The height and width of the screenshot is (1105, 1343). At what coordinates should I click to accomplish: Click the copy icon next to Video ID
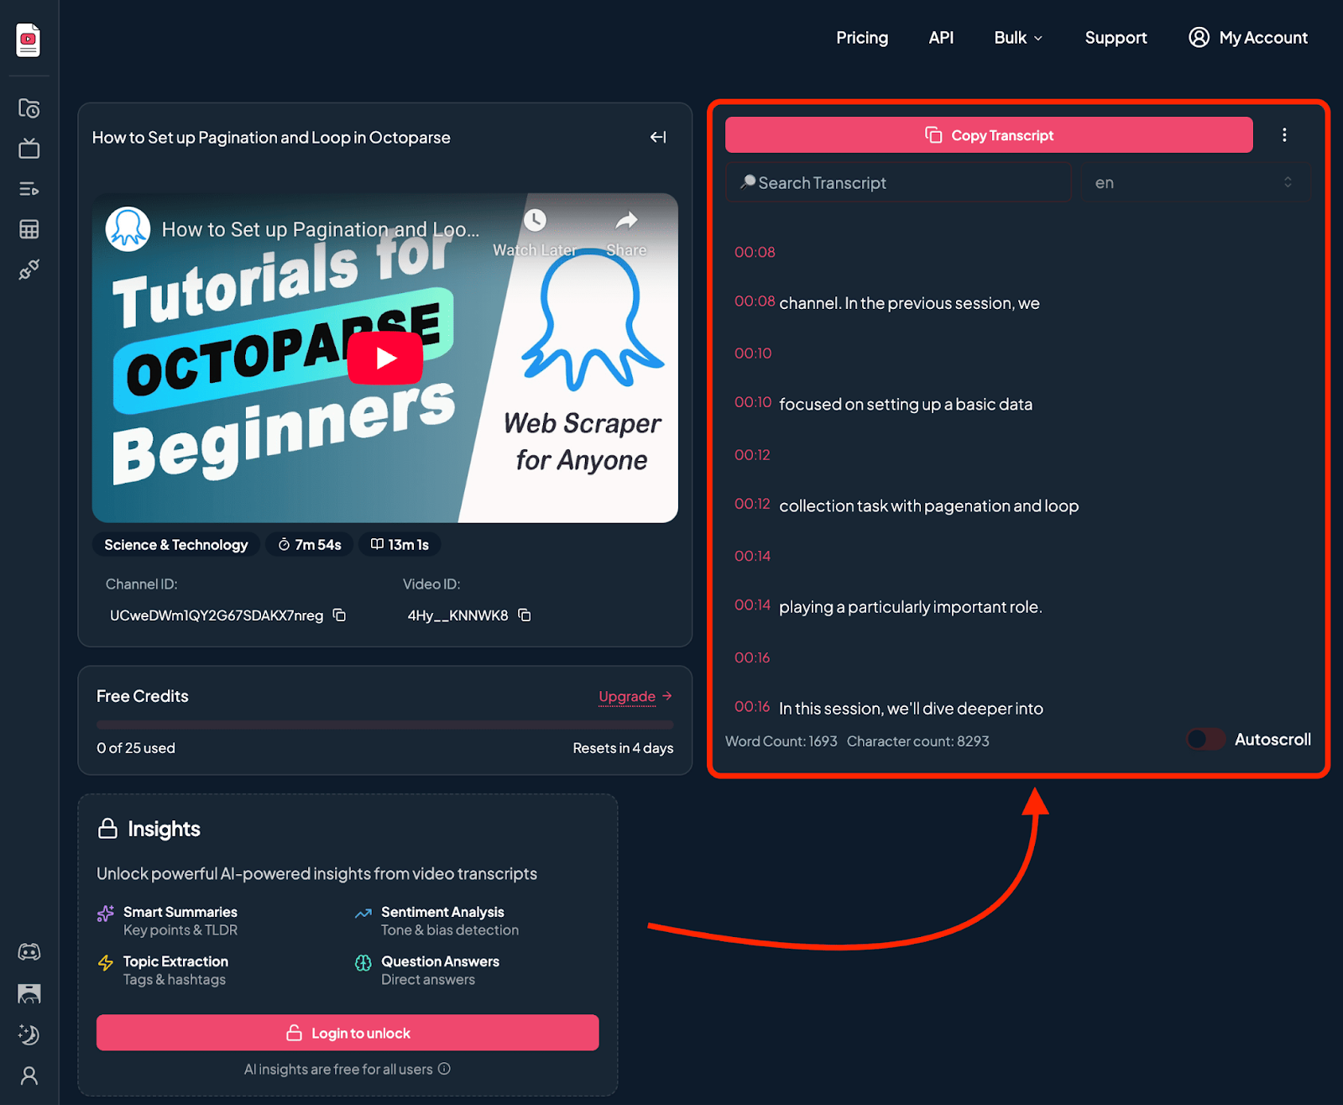pyautogui.click(x=524, y=615)
